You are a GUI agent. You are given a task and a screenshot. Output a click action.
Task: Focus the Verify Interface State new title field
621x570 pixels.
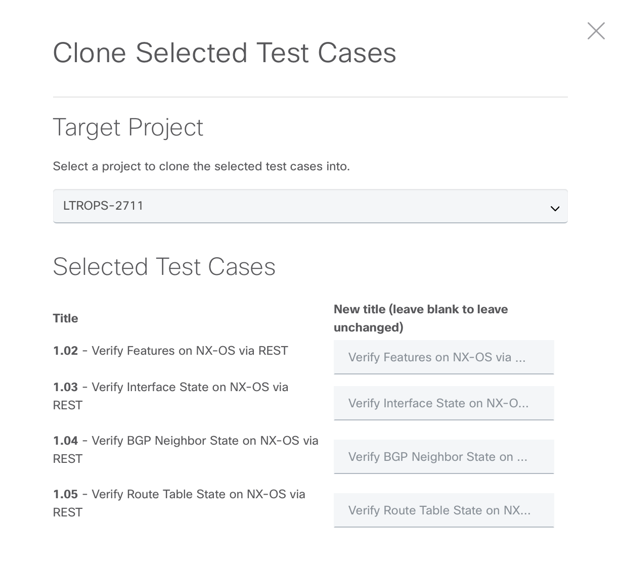point(443,403)
